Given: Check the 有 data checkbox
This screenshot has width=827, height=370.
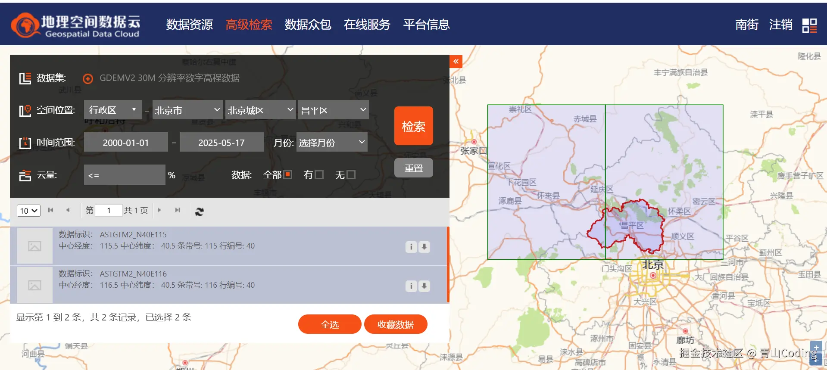Looking at the screenshot, I should click(319, 175).
